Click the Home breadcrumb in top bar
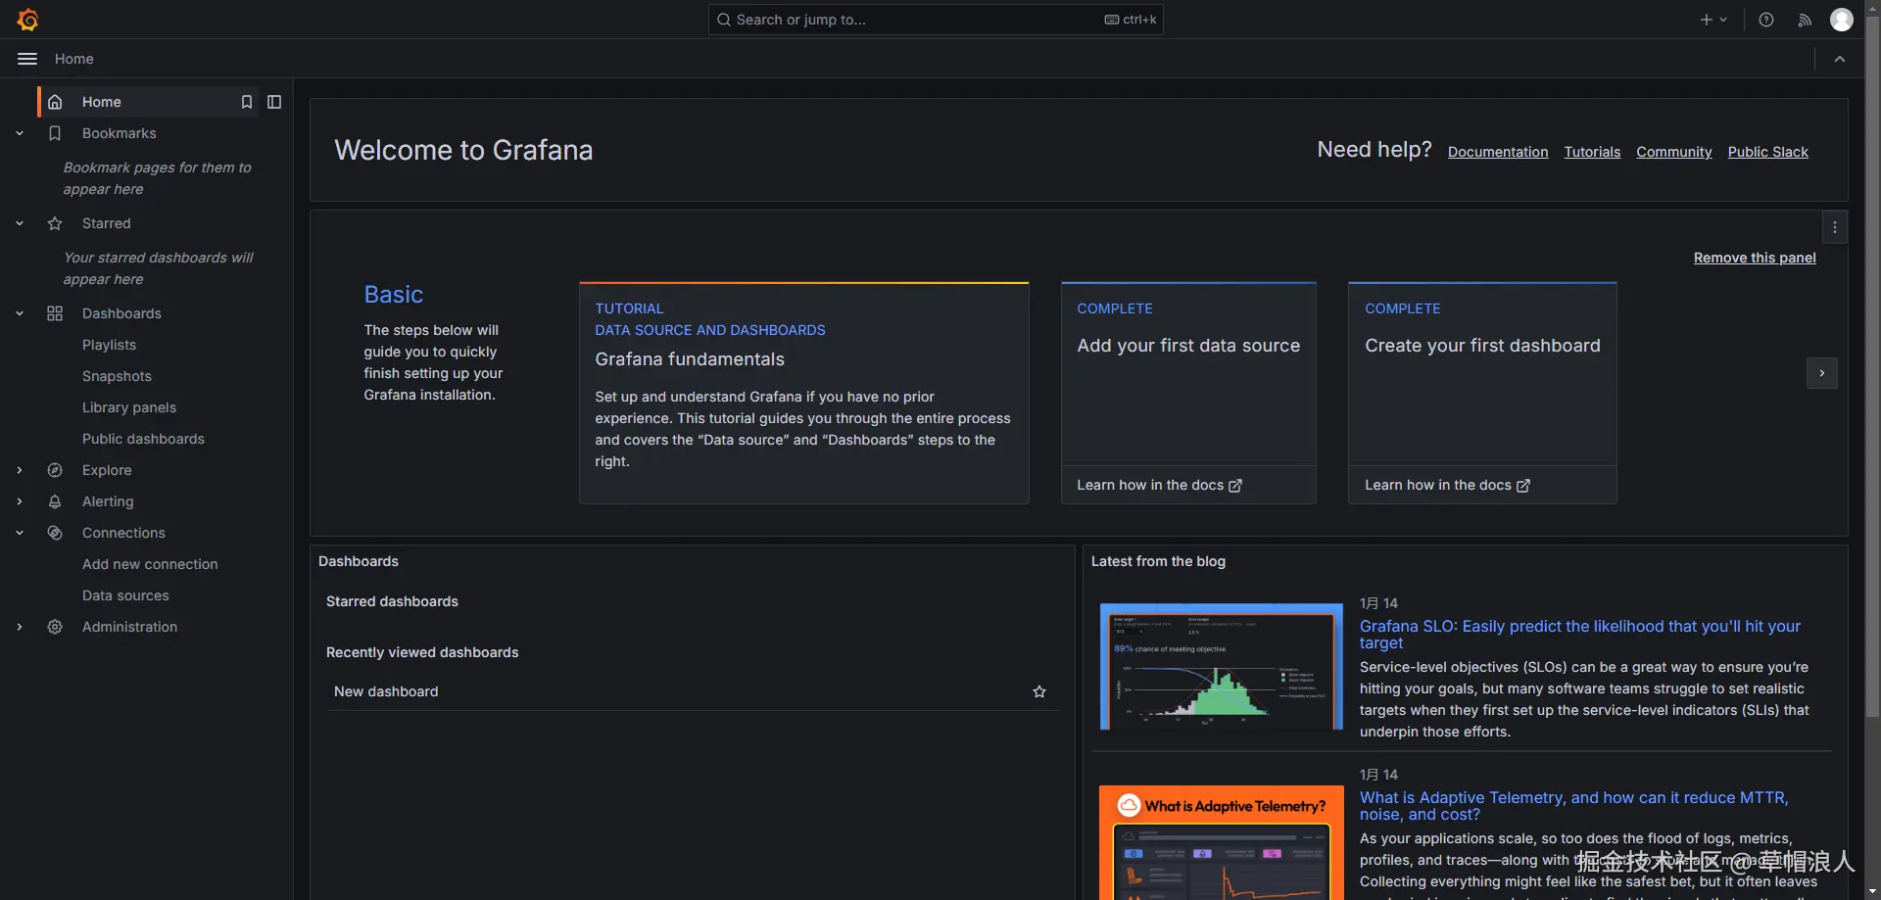The image size is (1881, 900). tap(74, 59)
